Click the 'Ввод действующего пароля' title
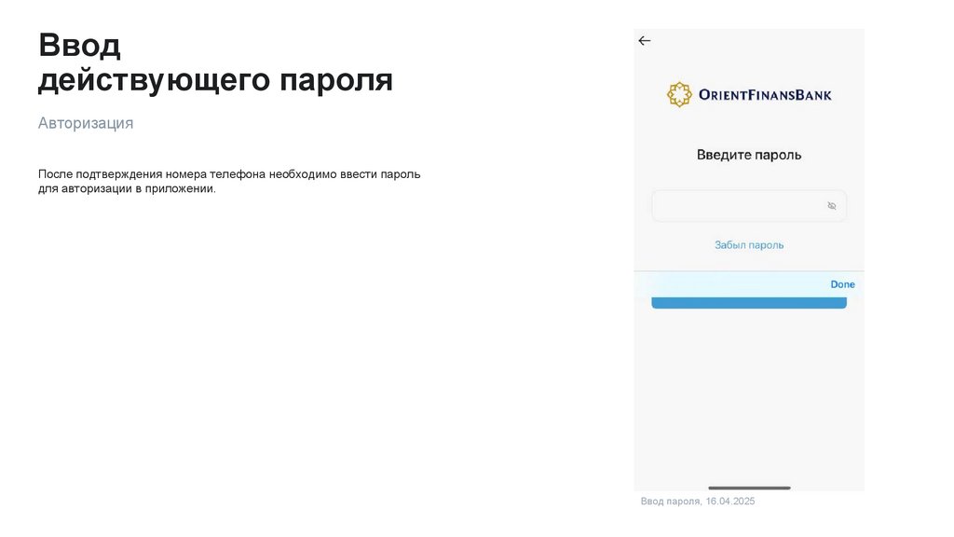 [x=215, y=62]
